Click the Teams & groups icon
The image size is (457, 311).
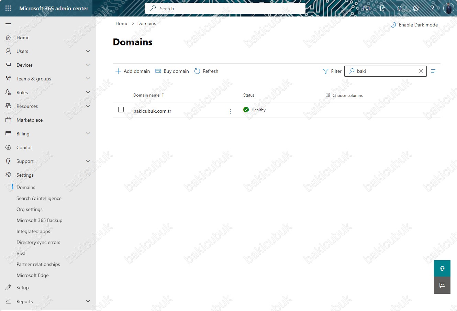point(8,78)
